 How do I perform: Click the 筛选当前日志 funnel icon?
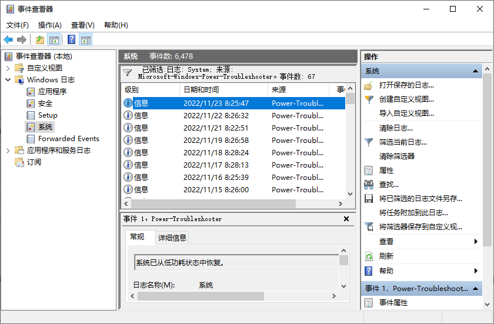(369, 142)
